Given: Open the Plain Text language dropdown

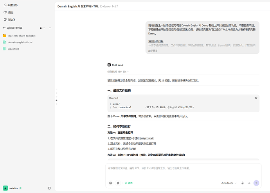Looking at the screenshot, I should (x=115, y=98).
